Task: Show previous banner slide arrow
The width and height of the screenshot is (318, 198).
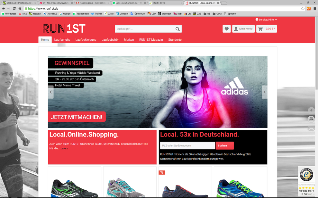Action: point(51,92)
